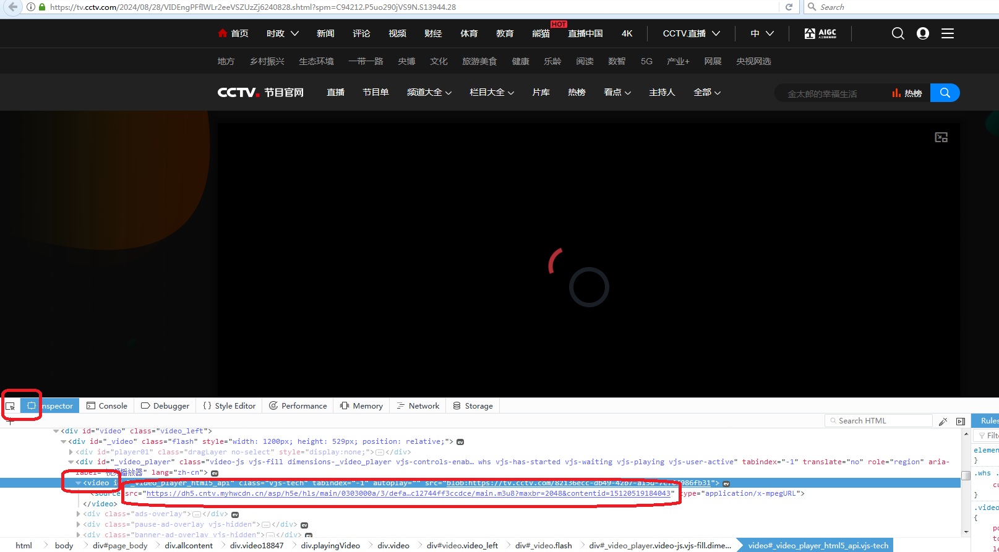Open 直播中国 nav link
999x552 pixels.
(585, 33)
